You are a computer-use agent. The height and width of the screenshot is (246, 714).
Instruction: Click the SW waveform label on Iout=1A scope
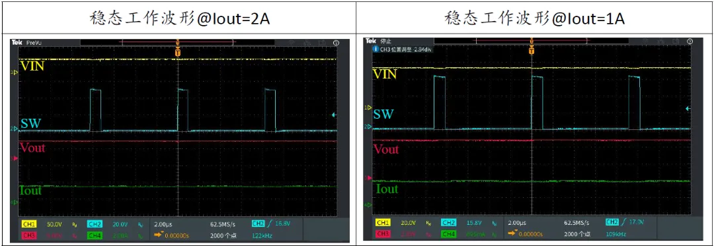383,114
